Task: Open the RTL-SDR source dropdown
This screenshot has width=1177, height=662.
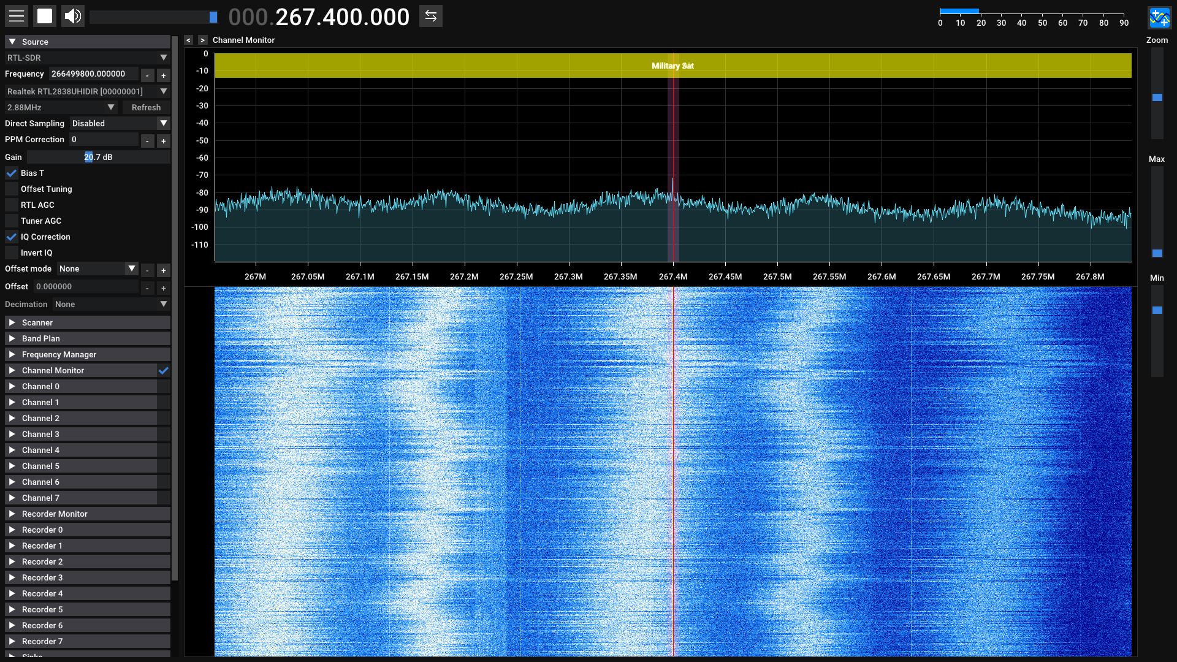Action: pos(86,58)
